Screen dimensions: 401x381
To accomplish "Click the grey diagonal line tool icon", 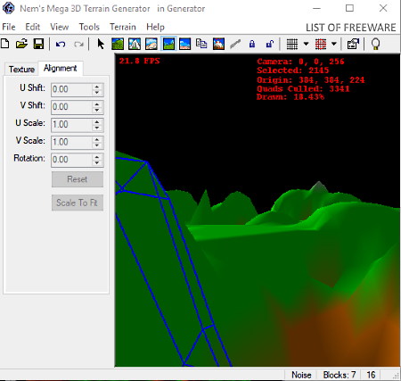I will click(235, 44).
